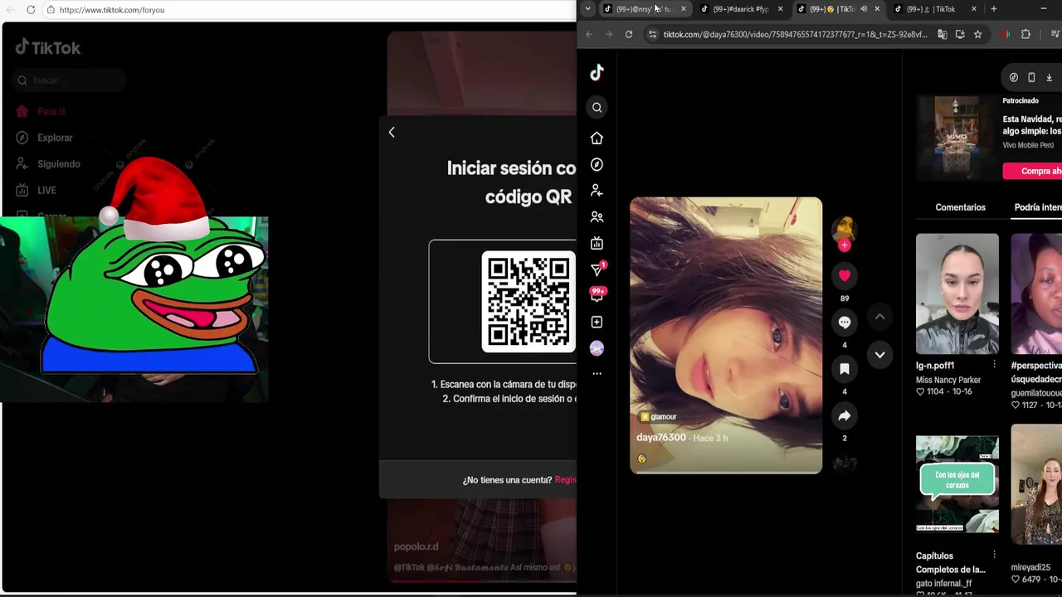Image resolution: width=1062 pixels, height=597 pixels.
Task: Bookmark page with star icon
Action: pos(977,34)
